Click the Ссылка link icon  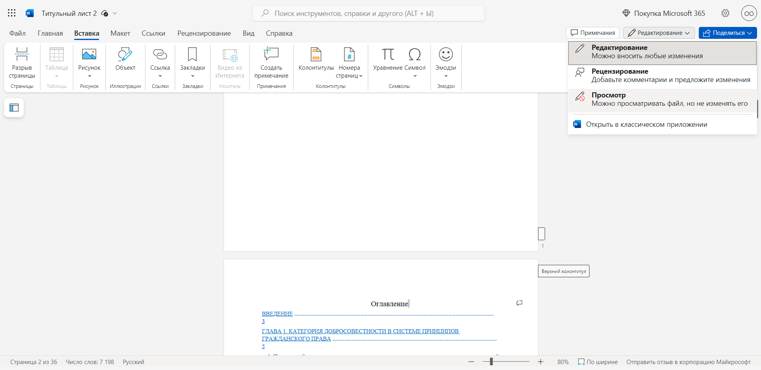click(160, 54)
